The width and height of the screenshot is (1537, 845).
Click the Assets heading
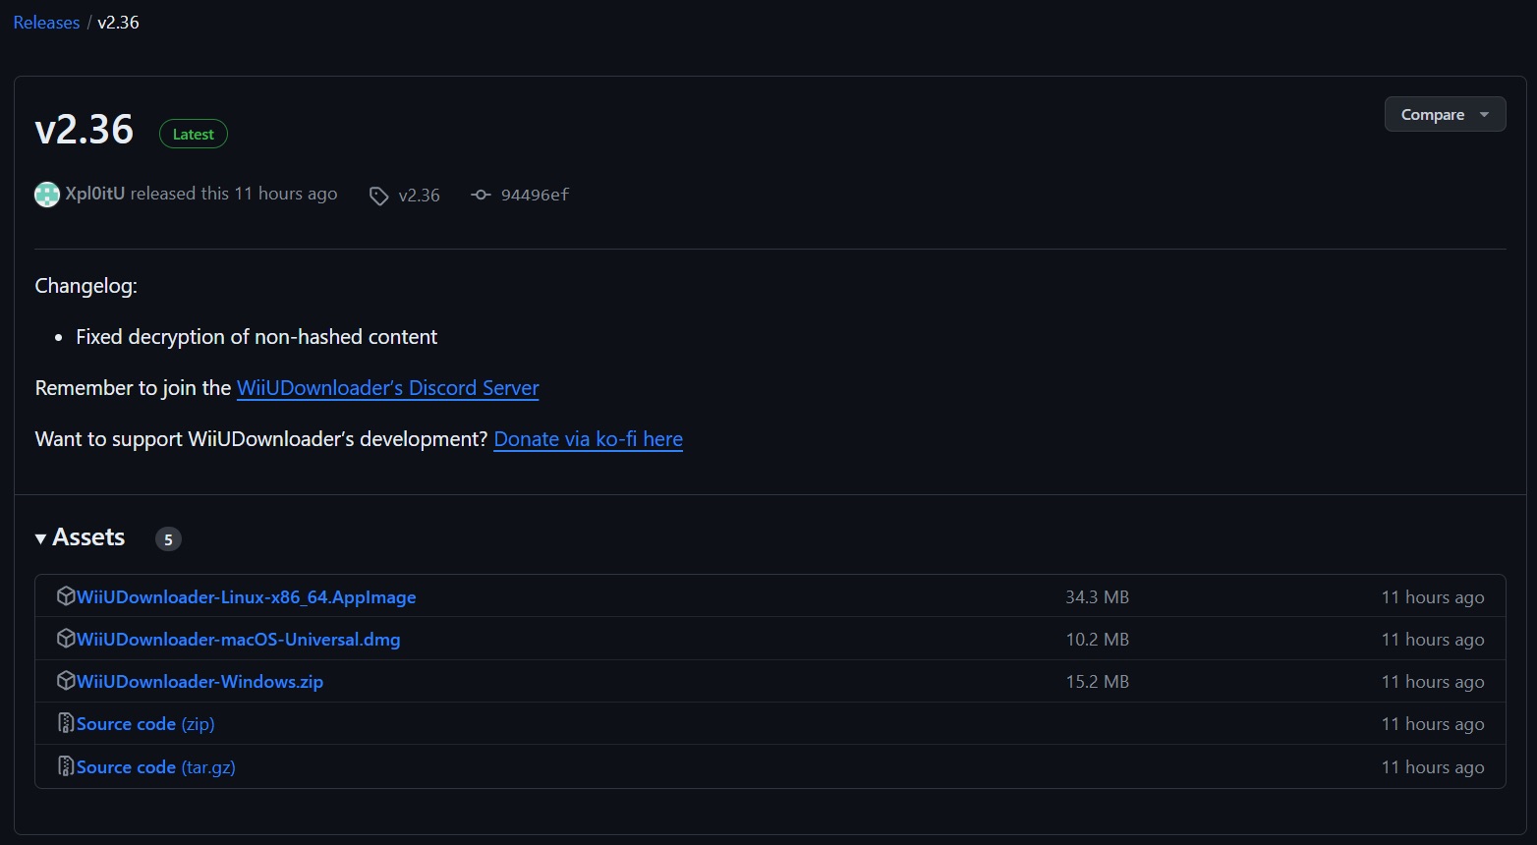(88, 537)
